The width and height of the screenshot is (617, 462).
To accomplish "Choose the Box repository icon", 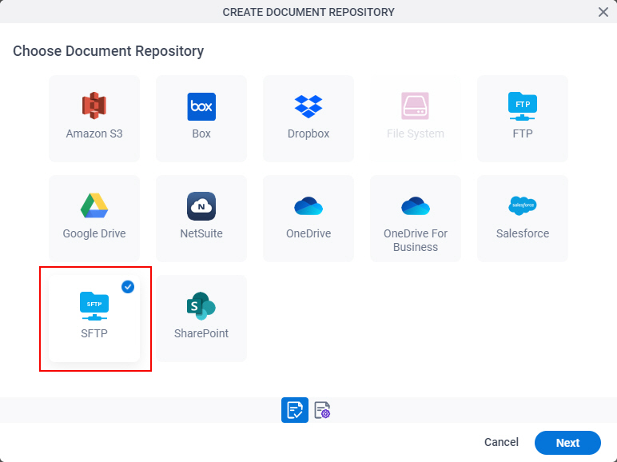I will [x=201, y=106].
